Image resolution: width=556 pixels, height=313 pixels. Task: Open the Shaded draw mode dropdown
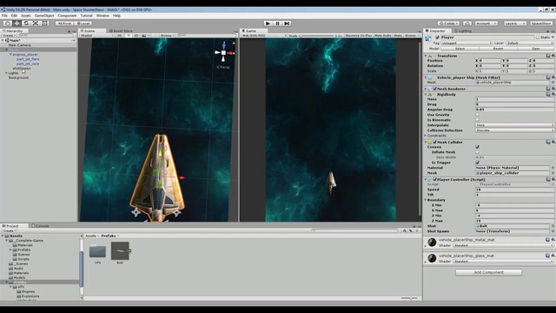[x=96, y=36]
